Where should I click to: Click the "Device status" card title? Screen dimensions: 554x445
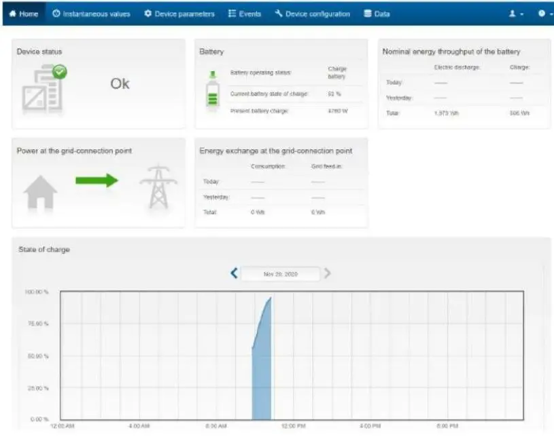click(39, 52)
